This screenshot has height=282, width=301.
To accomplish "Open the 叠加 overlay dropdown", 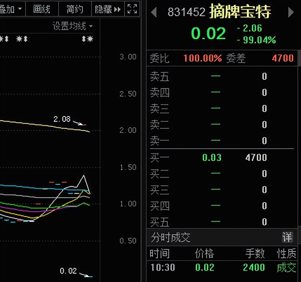I will point(19,9).
